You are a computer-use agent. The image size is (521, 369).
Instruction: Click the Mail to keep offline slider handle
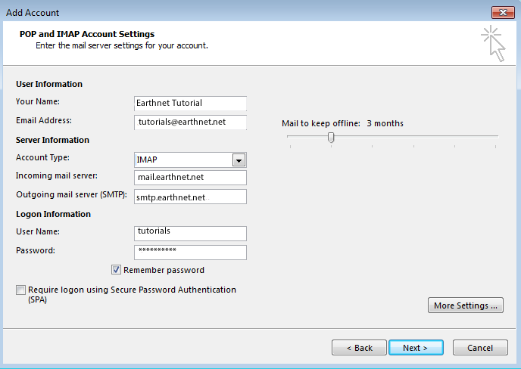pyautogui.click(x=331, y=137)
